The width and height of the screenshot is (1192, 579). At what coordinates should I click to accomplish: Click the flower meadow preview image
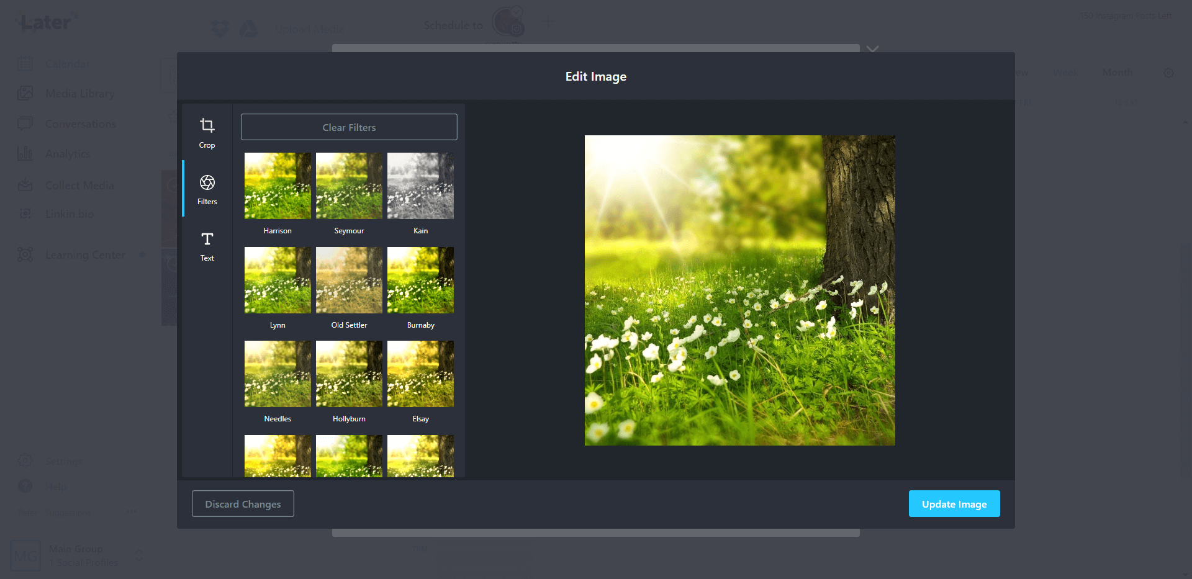(x=740, y=290)
